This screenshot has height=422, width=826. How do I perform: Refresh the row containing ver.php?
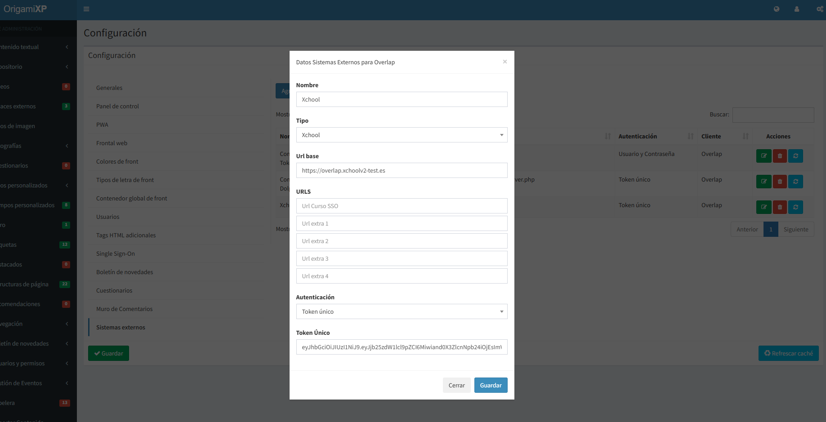coord(795,182)
